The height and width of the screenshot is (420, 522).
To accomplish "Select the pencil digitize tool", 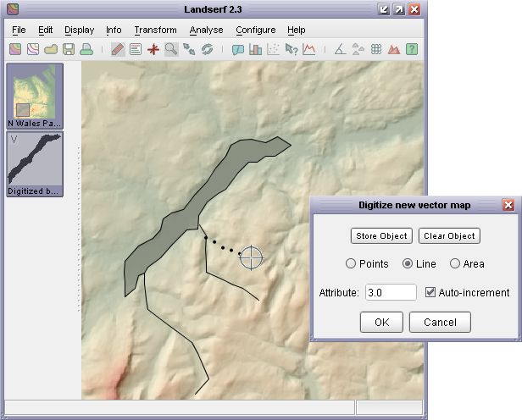I will pos(118,49).
